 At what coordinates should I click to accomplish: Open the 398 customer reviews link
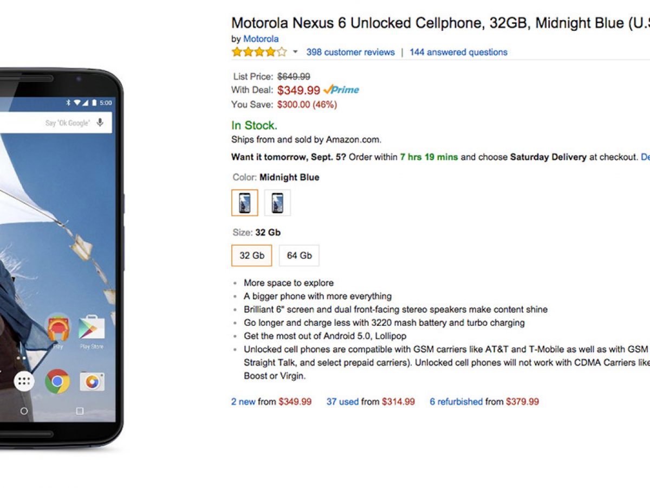(x=350, y=52)
